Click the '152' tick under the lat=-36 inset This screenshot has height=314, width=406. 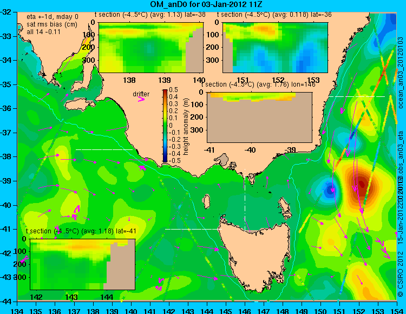click(x=278, y=80)
